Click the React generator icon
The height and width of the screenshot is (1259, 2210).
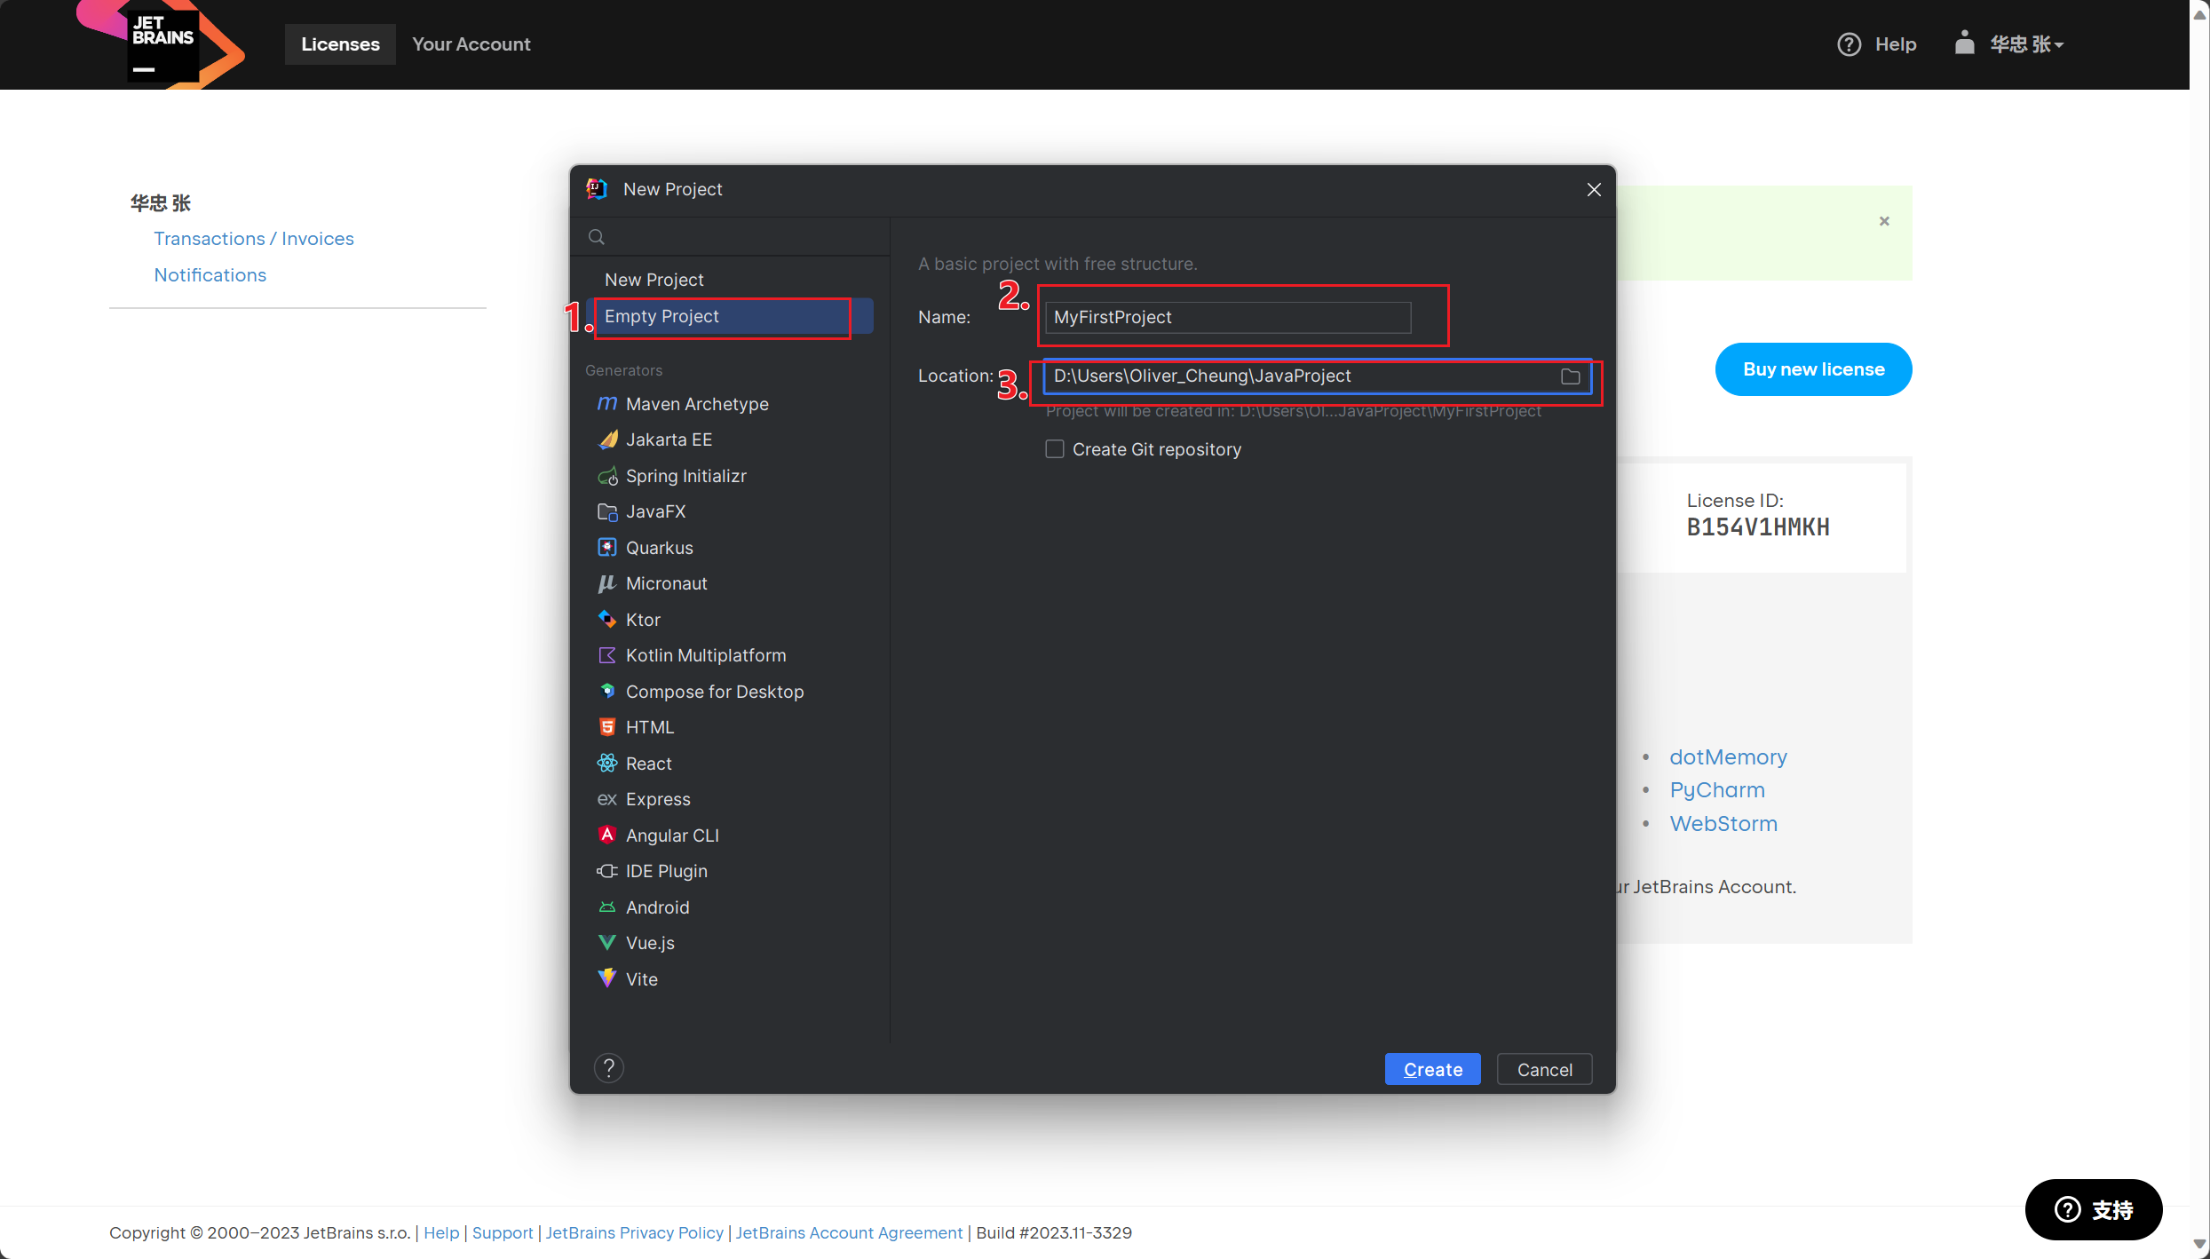point(607,764)
